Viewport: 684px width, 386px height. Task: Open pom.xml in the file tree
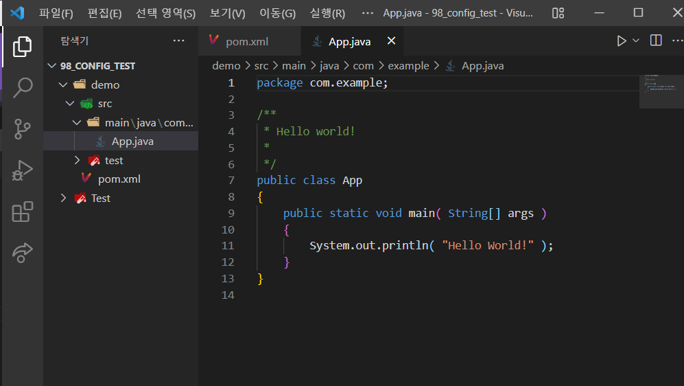(x=121, y=179)
